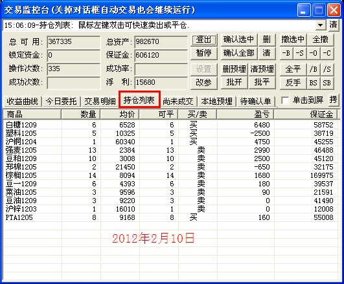
Task: Click the /B close-buy button
Action: [x=314, y=69]
